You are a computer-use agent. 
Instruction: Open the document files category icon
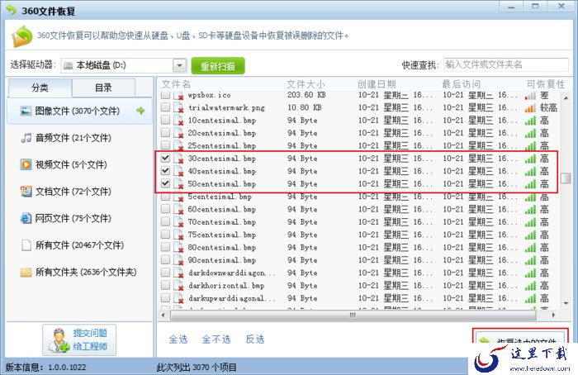pyautogui.click(x=26, y=192)
